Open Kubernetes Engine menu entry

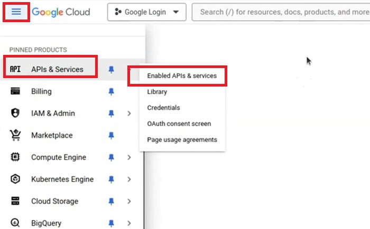click(x=62, y=179)
